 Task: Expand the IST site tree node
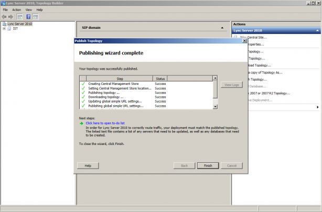click(x=4, y=28)
